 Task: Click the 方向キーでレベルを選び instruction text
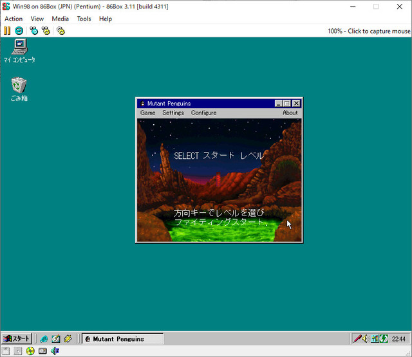pyautogui.click(x=219, y=213)
